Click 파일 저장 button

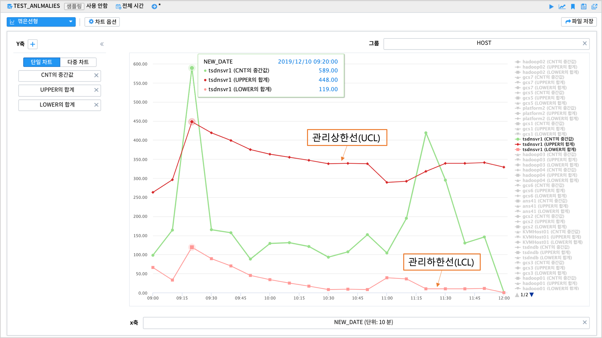(579, 22)
